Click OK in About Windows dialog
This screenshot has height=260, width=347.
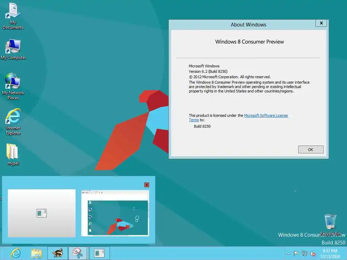(311, 149)
